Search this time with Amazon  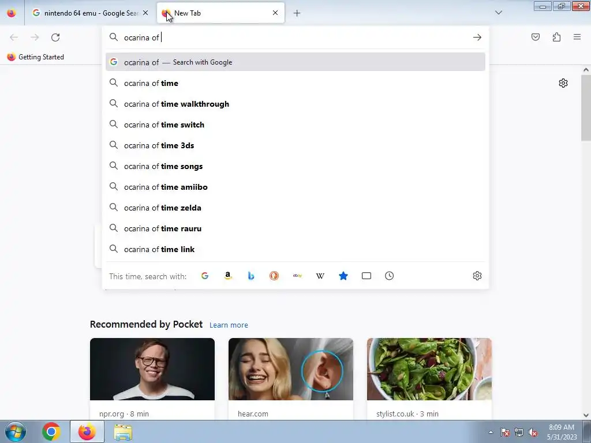point(227,276)
